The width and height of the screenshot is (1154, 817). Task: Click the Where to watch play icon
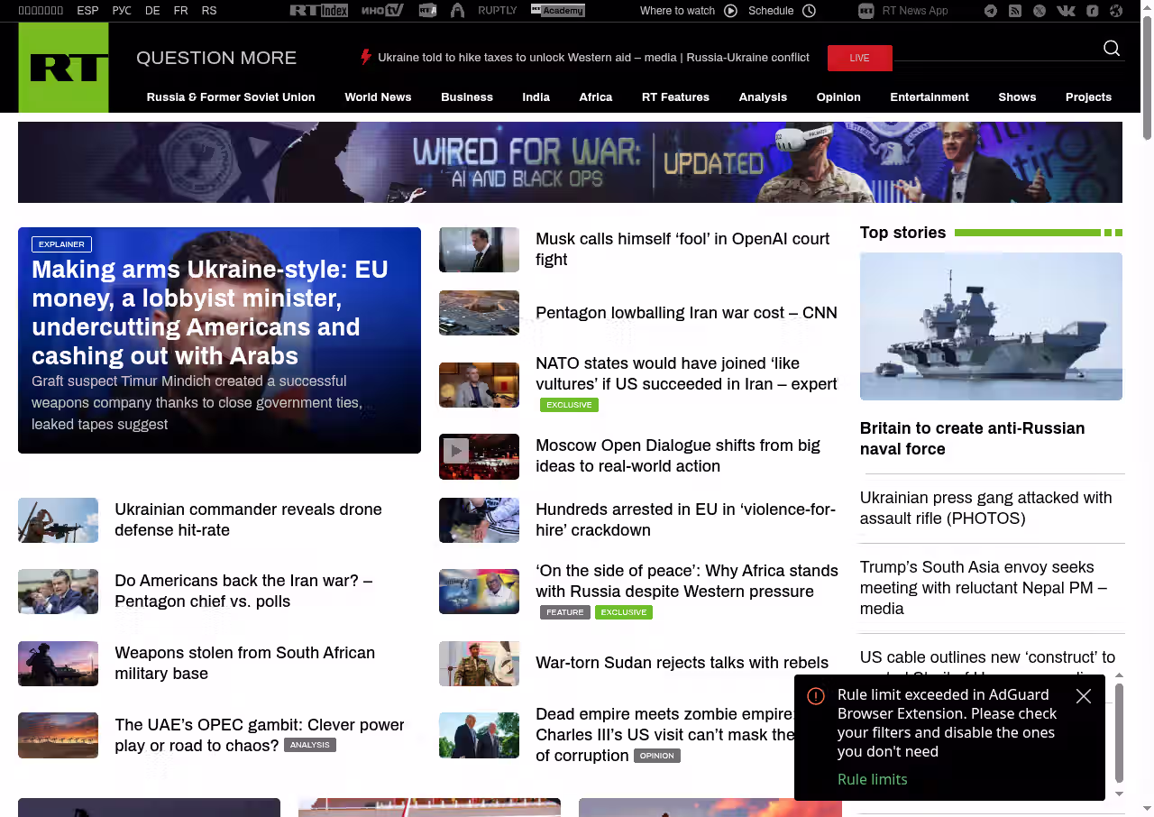[730, 11]
